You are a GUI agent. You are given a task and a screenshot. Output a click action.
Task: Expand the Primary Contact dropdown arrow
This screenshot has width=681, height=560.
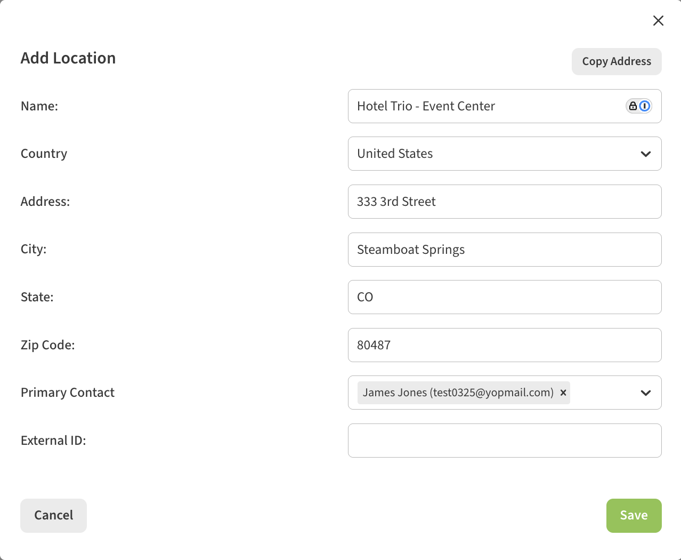click(x=645, y=393)
